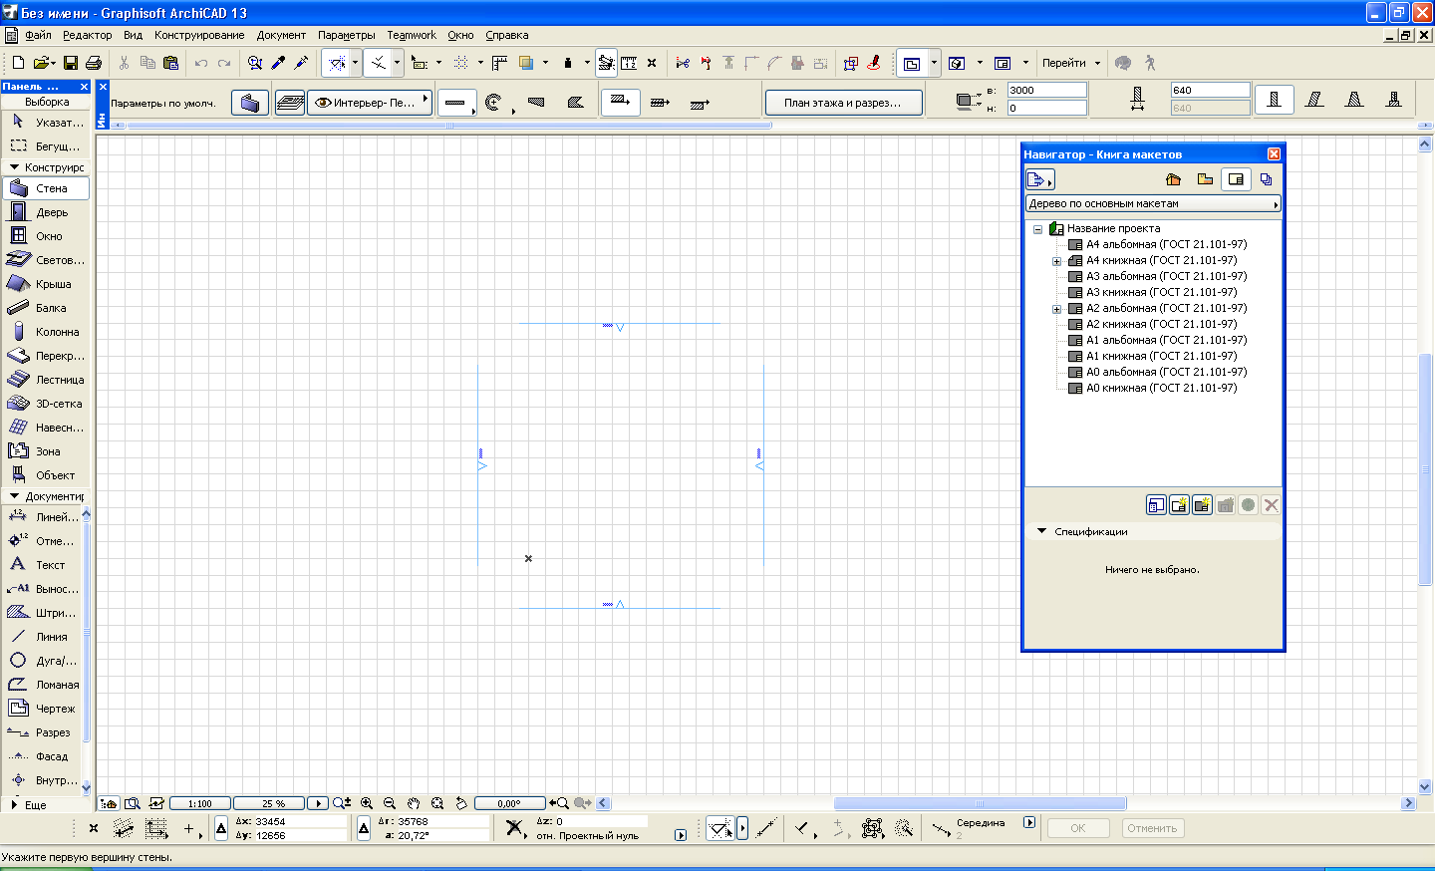
Task: Click the horizontal scrollbar thumb below canvas
Action: [x=981, y=803]
